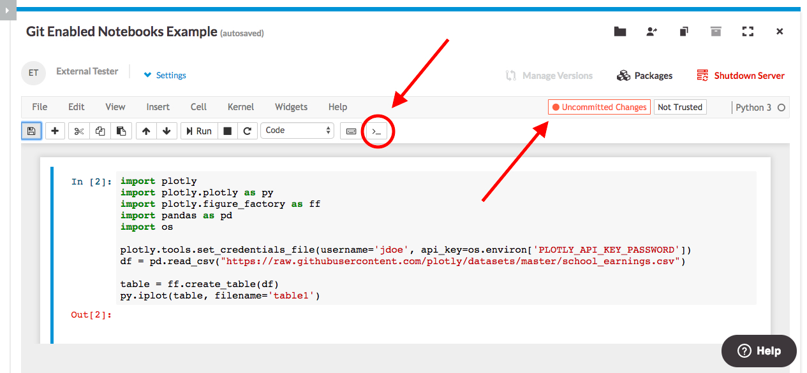Open the command palette keyboard icon

coord(351,131)
